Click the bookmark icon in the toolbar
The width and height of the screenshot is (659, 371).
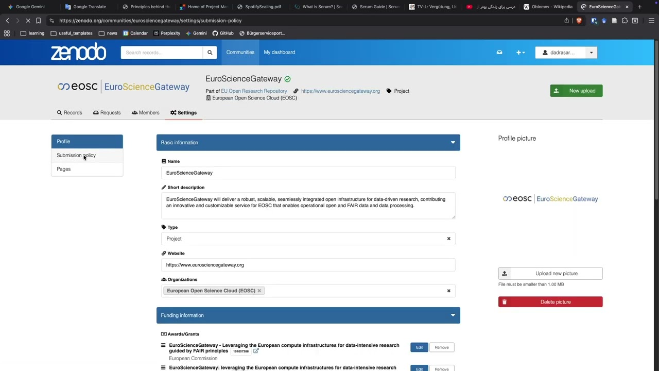[38, 21]
